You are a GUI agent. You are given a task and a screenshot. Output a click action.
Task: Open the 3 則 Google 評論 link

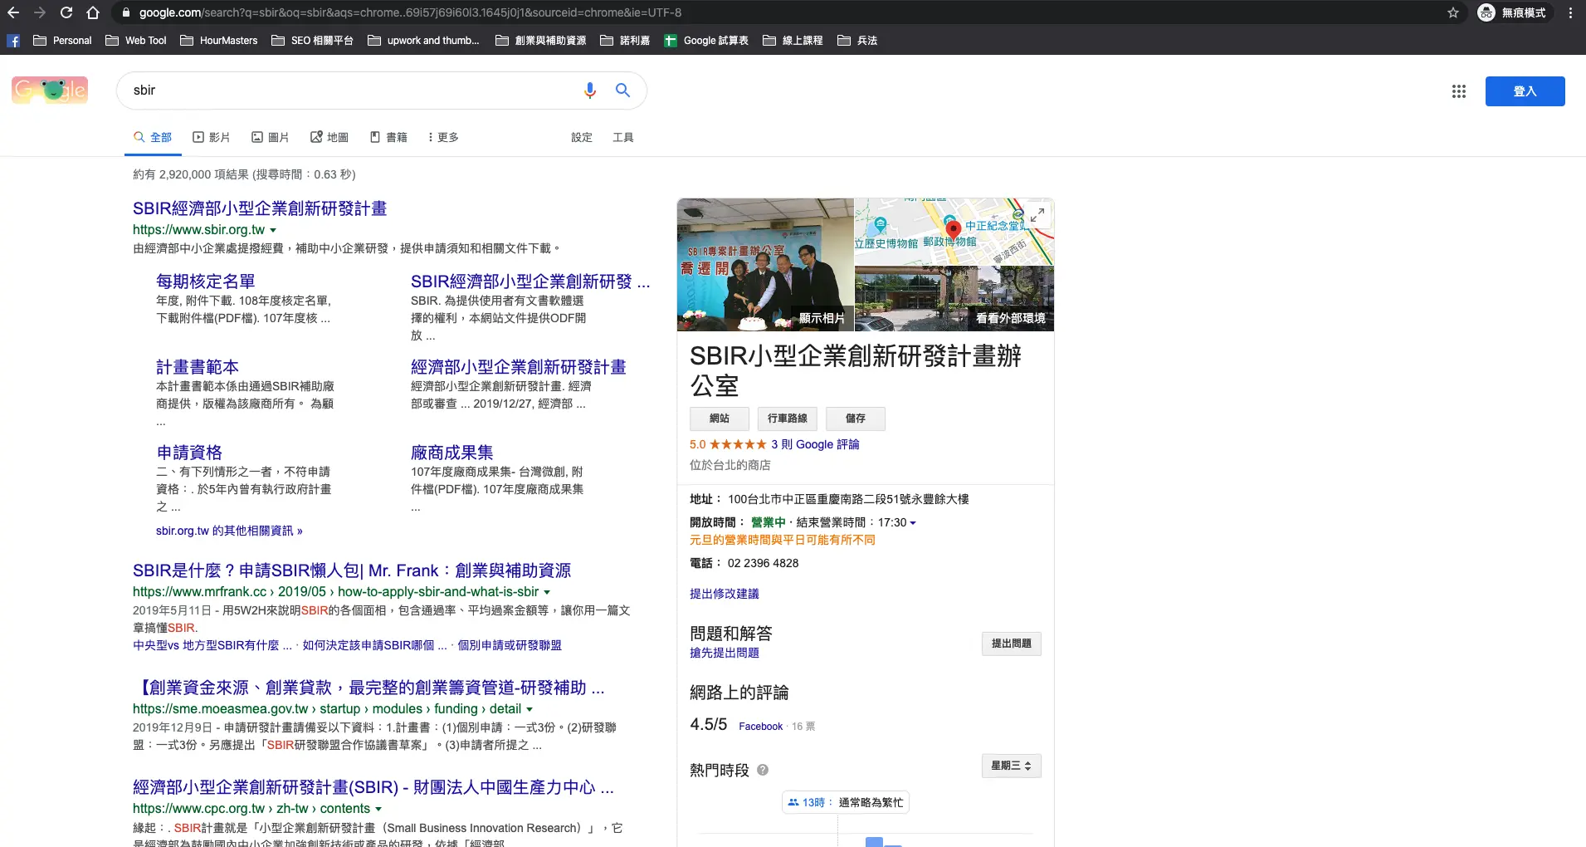815,444
